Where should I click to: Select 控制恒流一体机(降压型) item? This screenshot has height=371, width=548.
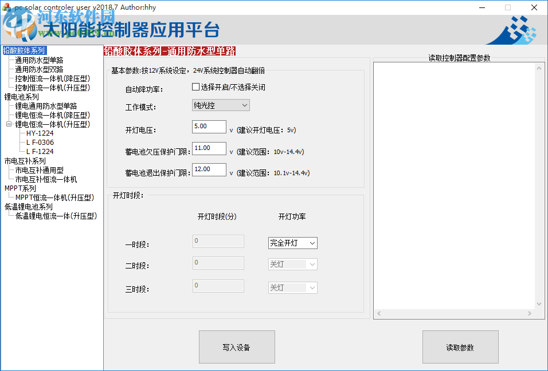click(52, 78)
